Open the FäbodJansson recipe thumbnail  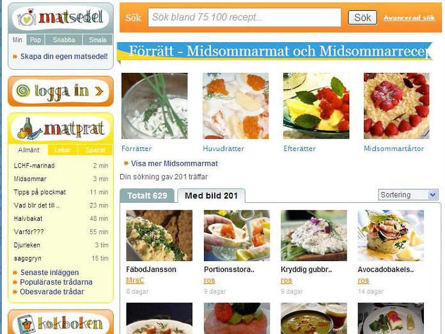click(x=159, y=235)
